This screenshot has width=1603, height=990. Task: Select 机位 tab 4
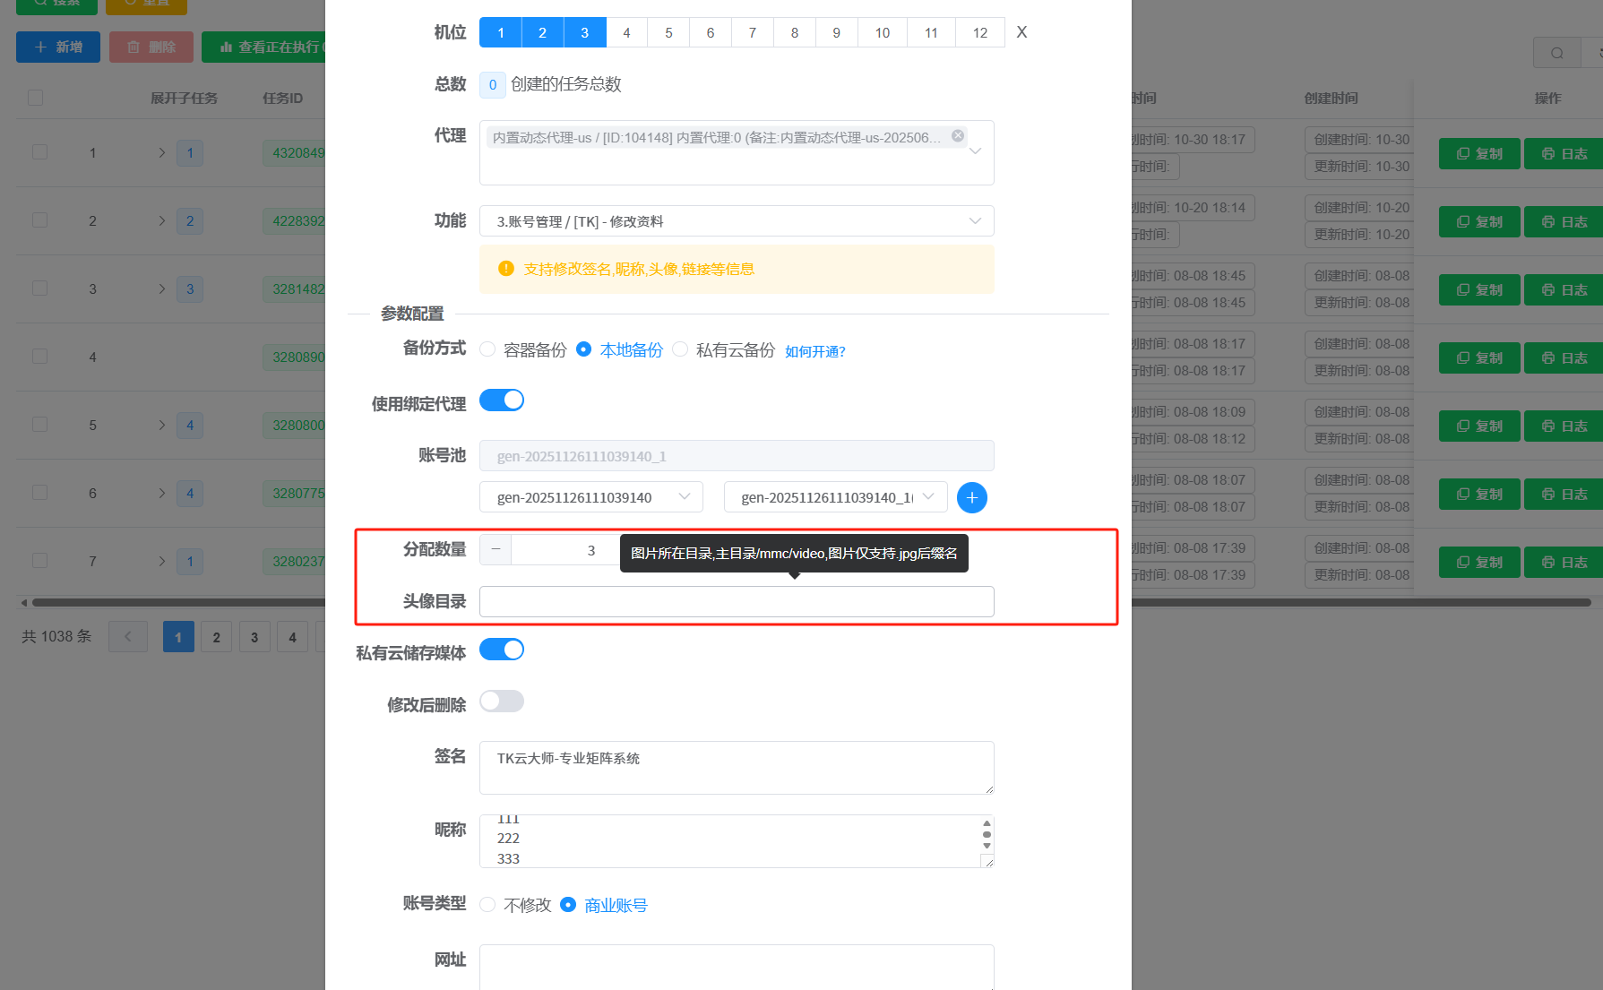[626, 31]
